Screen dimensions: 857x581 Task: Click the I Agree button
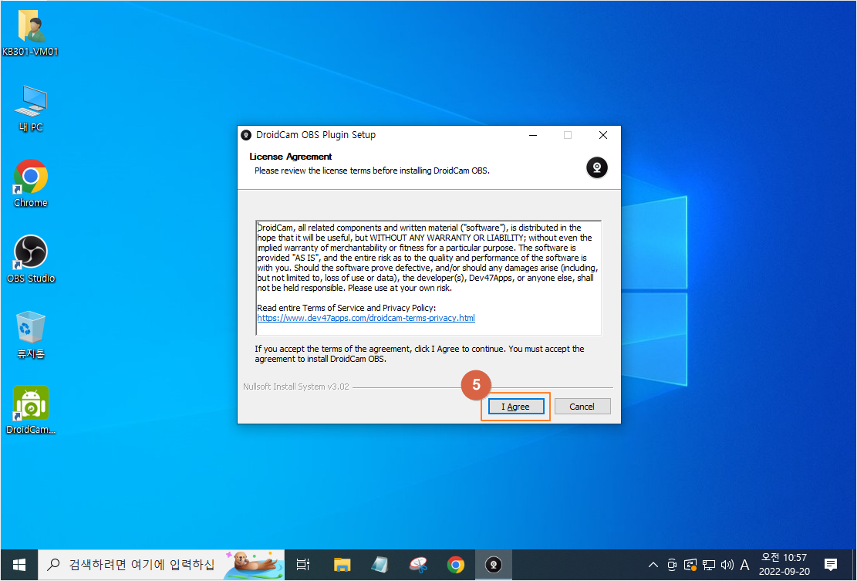516,407
